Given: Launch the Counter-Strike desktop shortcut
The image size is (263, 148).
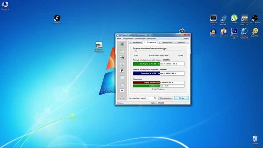Looking at the screenshot, I should point(57,19).
